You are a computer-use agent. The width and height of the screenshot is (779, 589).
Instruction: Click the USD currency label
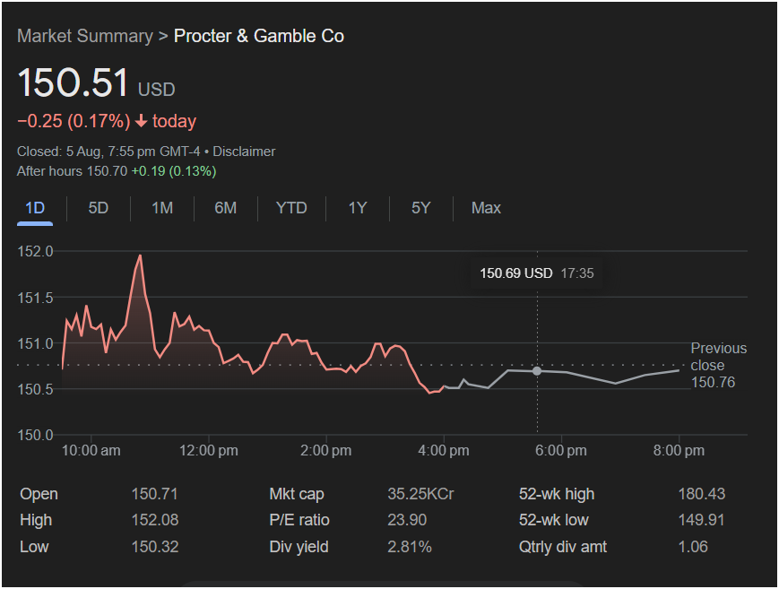click(157, 90)
